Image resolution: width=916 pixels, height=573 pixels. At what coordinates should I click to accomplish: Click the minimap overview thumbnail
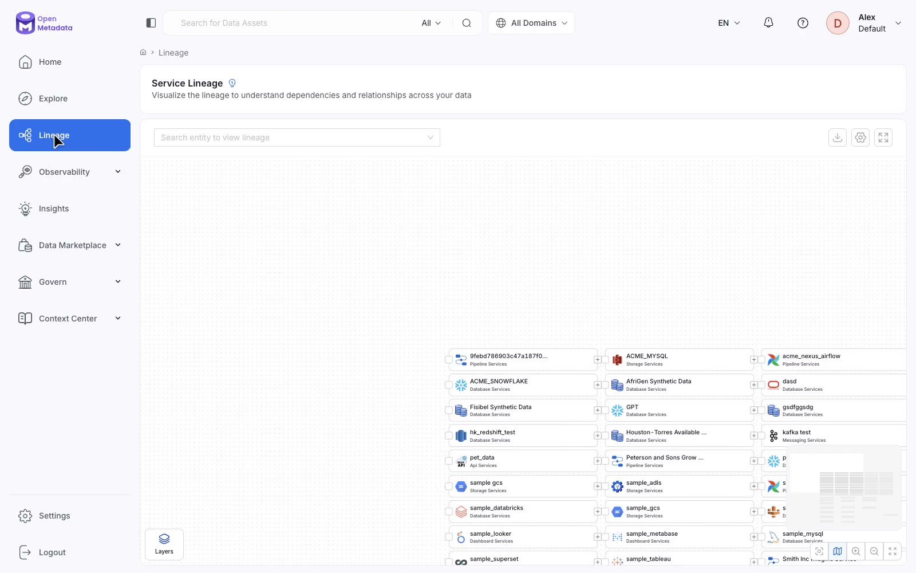844,488
